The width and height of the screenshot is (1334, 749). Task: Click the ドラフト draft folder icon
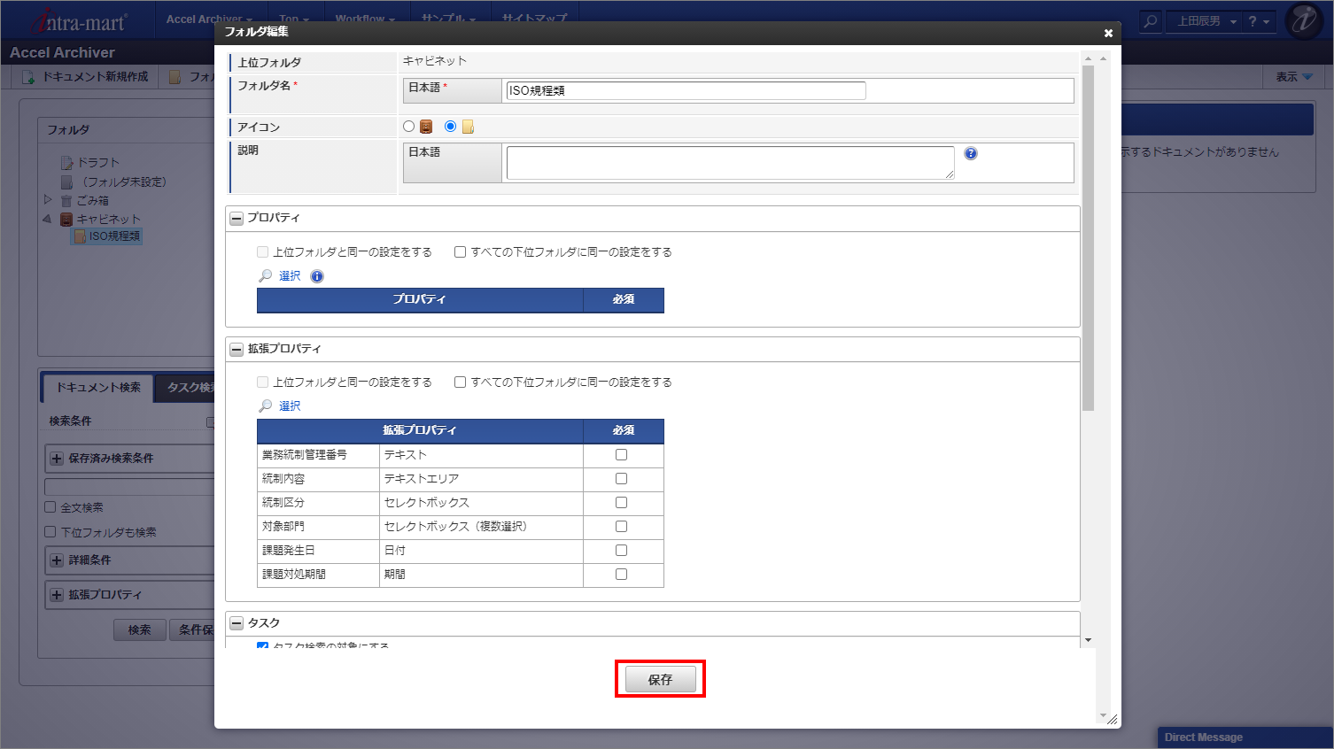pos(66,163)
